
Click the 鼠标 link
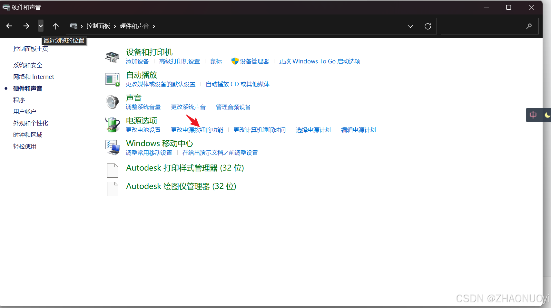click(216, 61)
